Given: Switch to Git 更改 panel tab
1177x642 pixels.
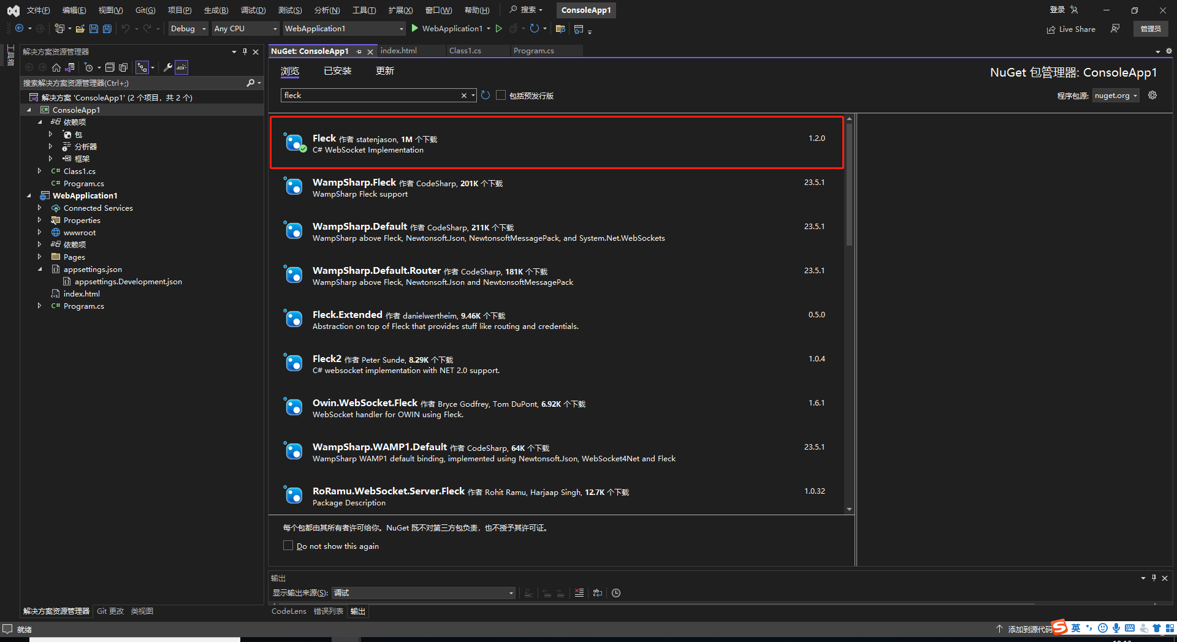Looking at the screenshot, I should coord(110,611).
